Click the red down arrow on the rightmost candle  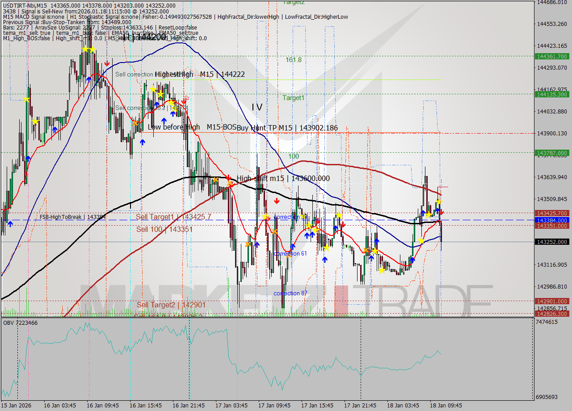pyautogui.click(x=442, y=212)
